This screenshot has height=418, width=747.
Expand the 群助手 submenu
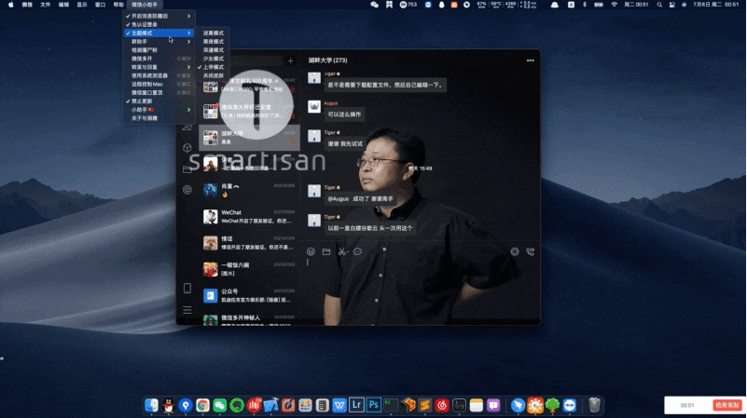coord(159,41)
